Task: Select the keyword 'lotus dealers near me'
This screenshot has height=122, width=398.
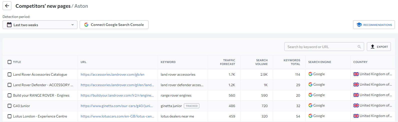Action: click(x=177, y=116)
